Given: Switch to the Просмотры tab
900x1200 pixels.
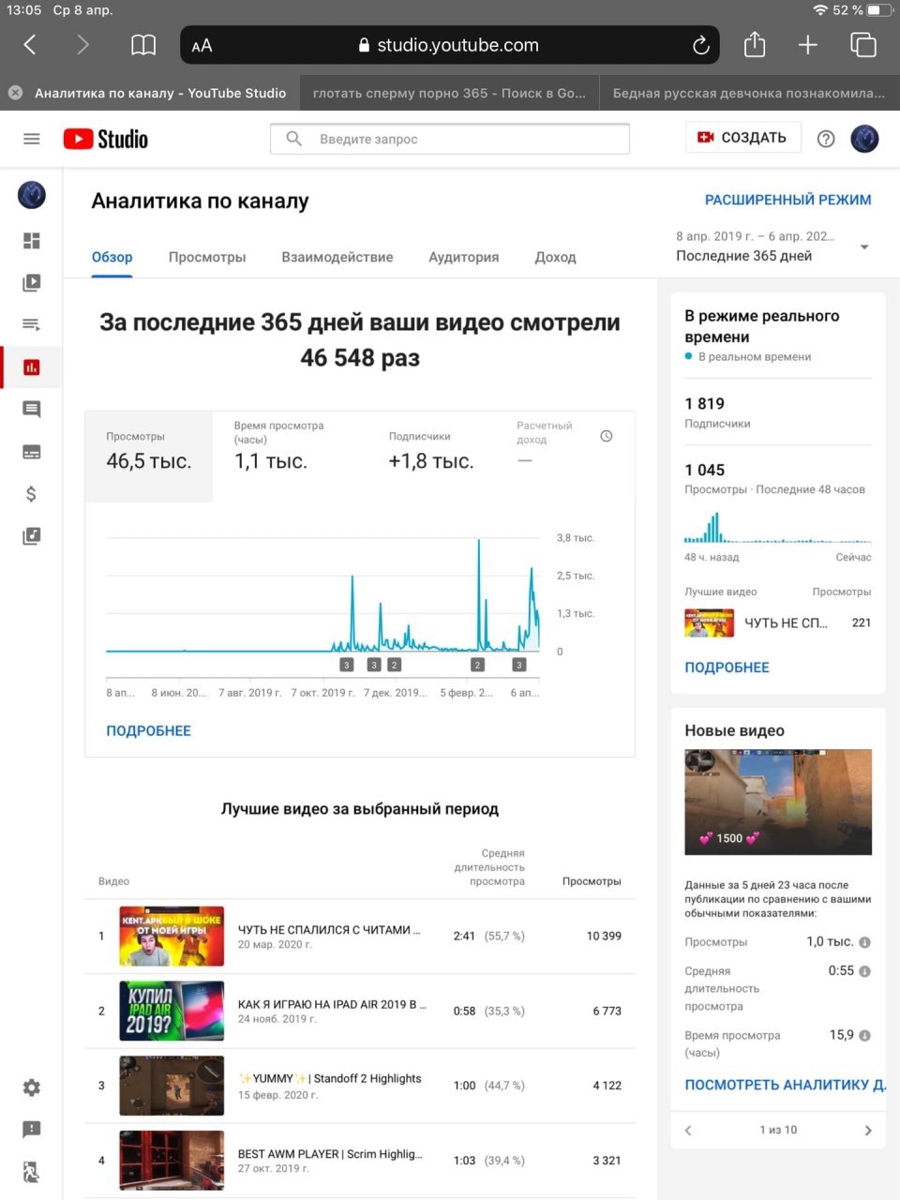Looking at the screenshot, I should 207,257.
